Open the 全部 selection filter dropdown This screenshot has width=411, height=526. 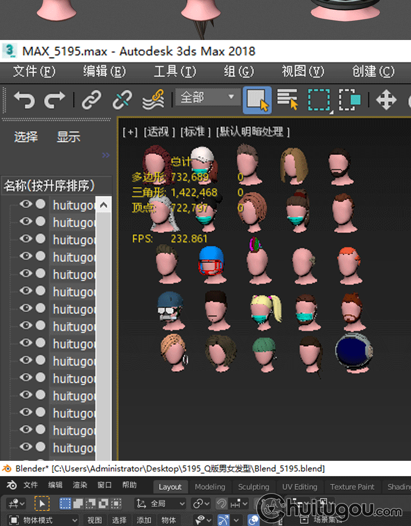pos(208,98)
